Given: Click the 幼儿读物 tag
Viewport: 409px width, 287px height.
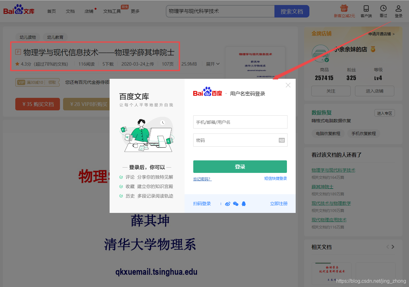Looking at the screenshot, I should 28,37.
